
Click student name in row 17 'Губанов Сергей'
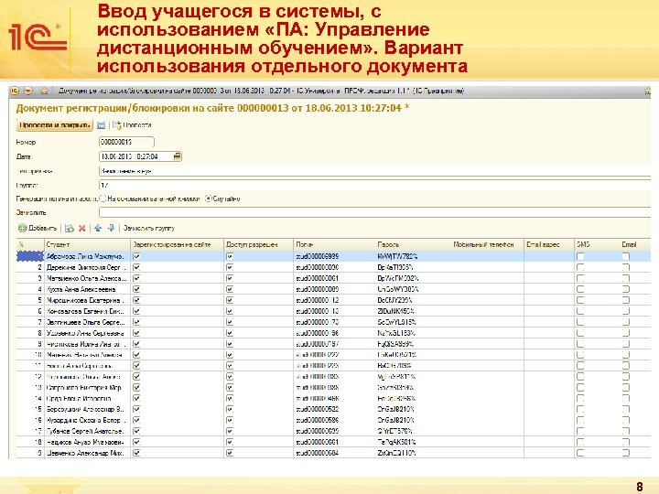[85, 431]
